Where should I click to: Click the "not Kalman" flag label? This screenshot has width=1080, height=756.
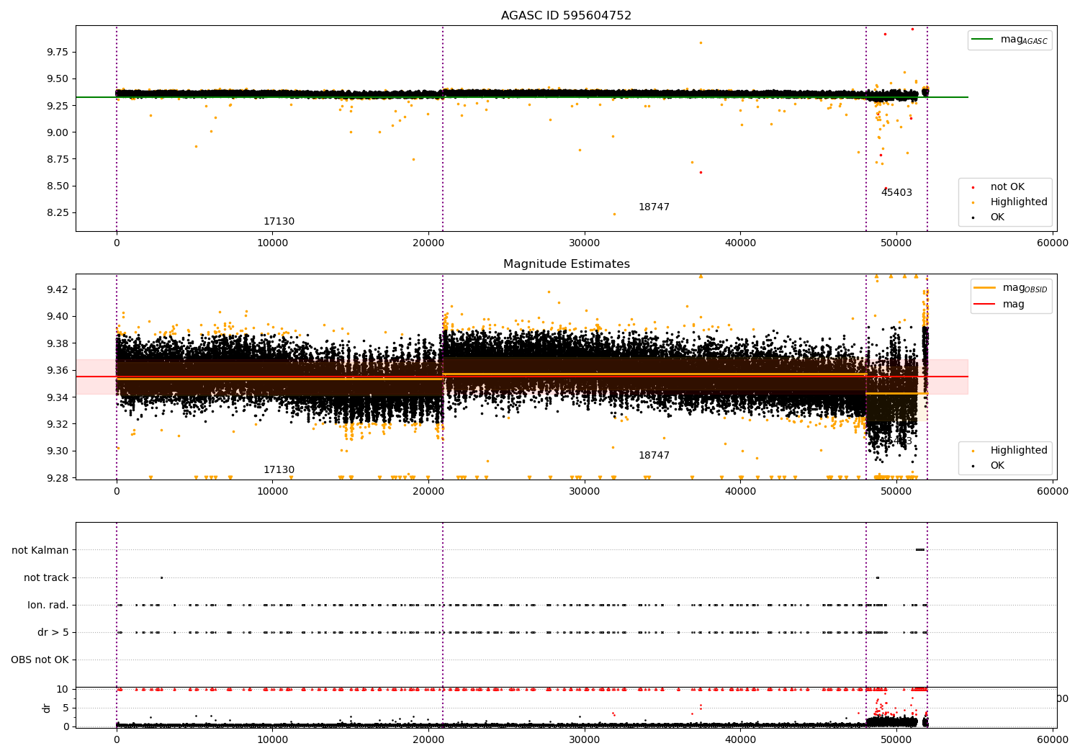[x=40, y=551]
